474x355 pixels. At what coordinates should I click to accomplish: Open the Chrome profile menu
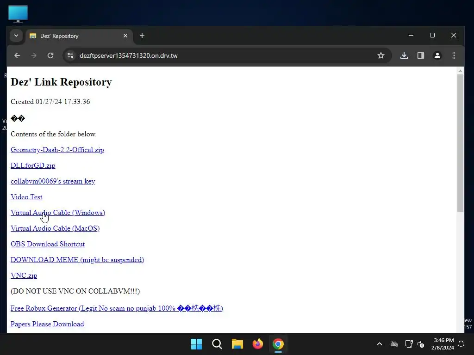pos(437,55)
